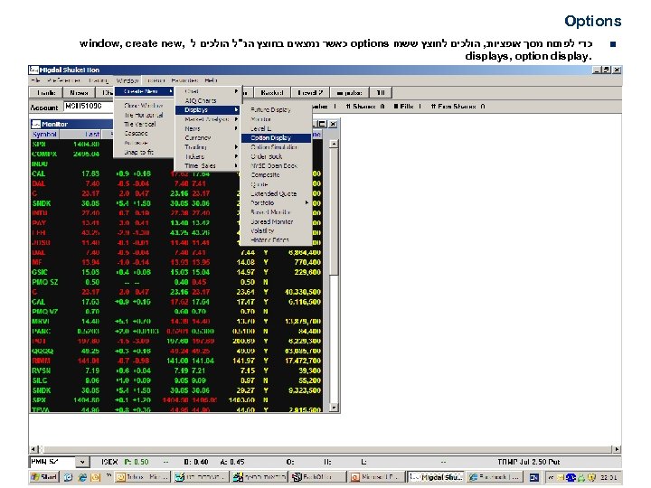
Task: Select the SILC row symbol
Action: click(x=40, y=380)
